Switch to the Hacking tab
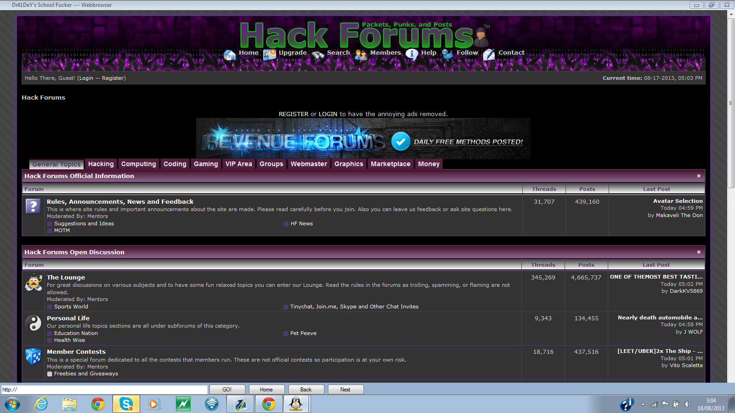The height and width of the screenshot is (413, 735). pyautogui.click(x=101, y=164)
